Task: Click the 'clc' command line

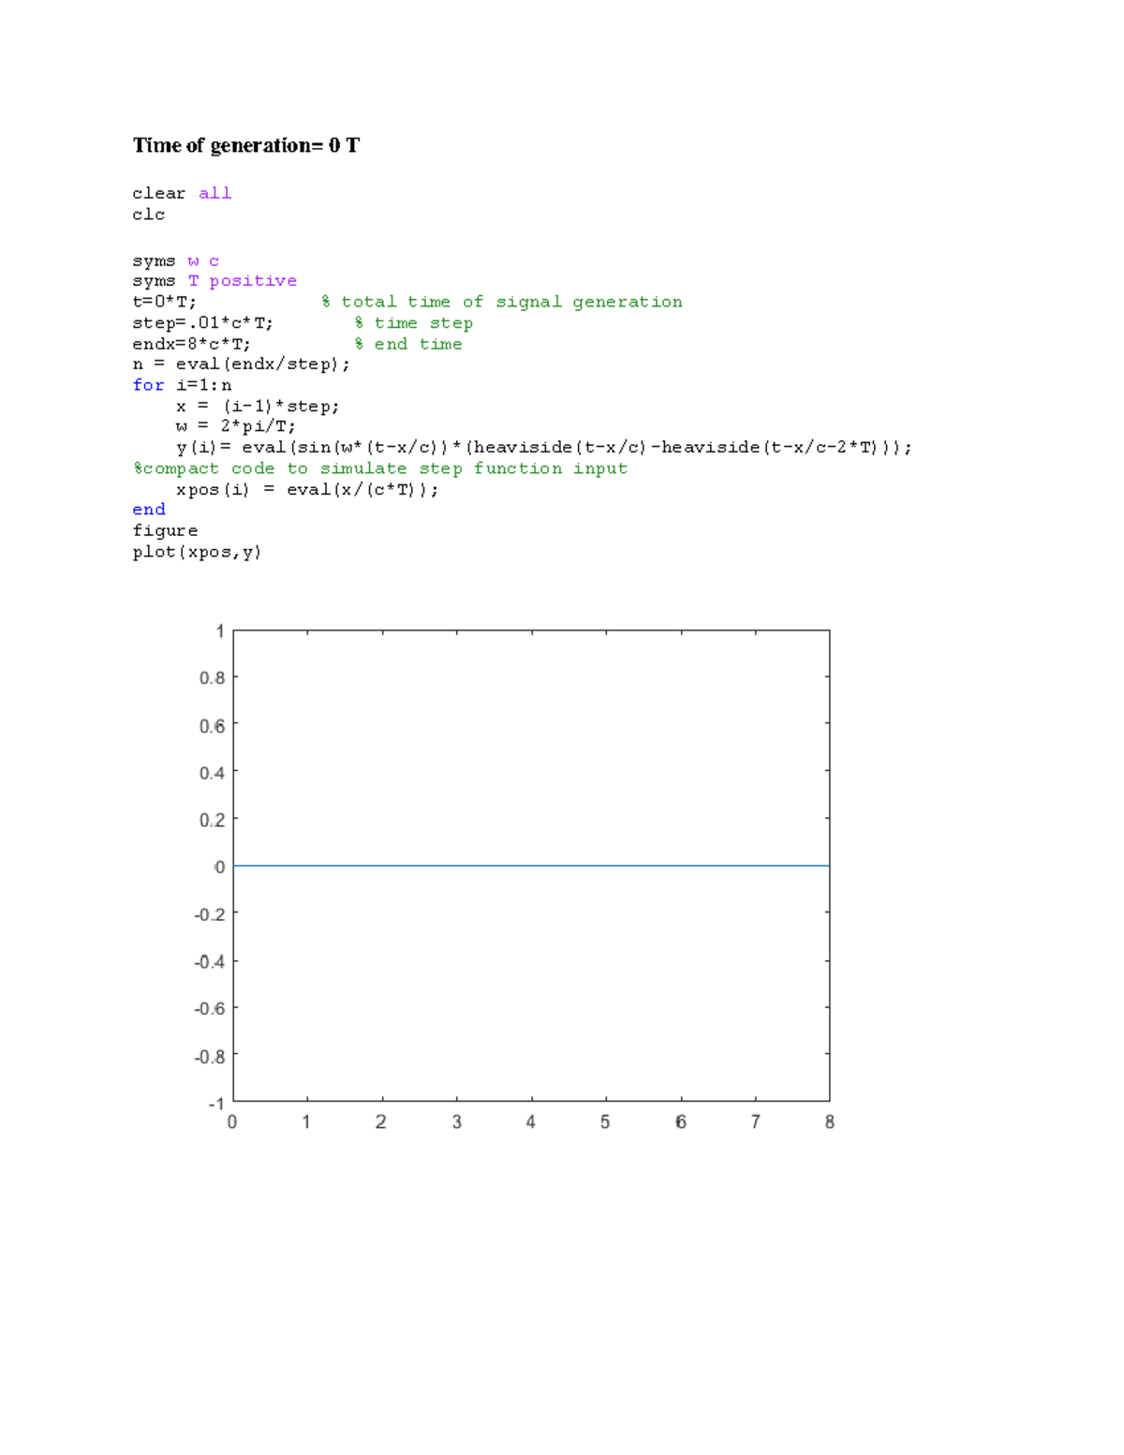Action: [x=148, y=215]
